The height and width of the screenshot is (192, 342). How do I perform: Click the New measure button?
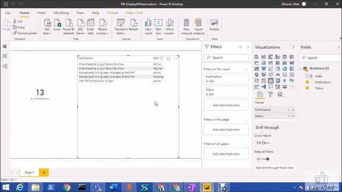[186, 27]
